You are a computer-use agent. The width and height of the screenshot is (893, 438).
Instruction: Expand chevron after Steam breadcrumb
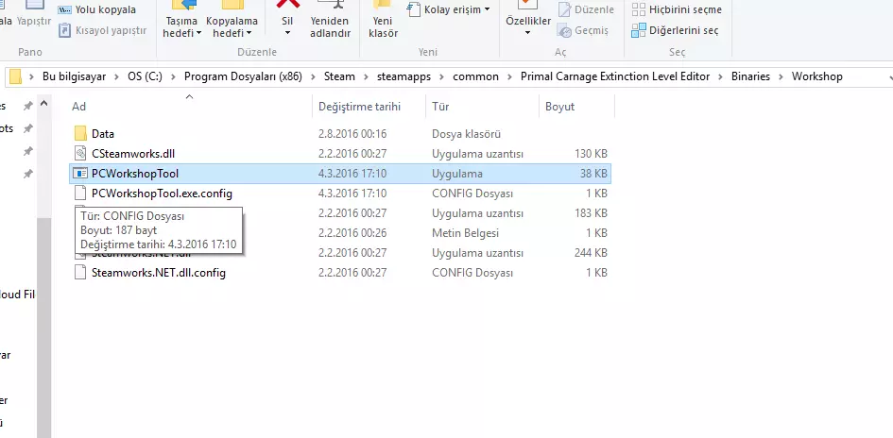tap(367, 76)
